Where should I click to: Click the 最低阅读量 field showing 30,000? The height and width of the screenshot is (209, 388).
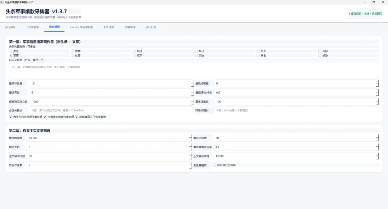(109, 138)
